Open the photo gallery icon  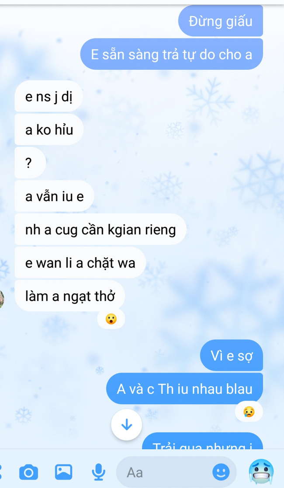pyautogui.click(x=63, y=472)
